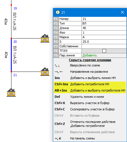Click the F3 key label
Viewport: 127px width, 142px height.
click(x=56, y=28)
